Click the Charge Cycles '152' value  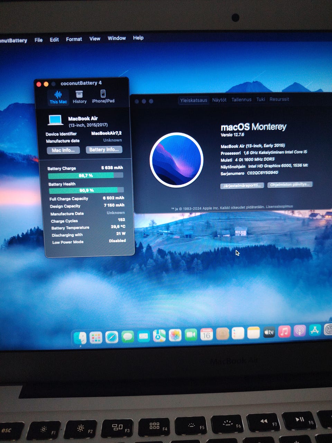coord(121,220)
